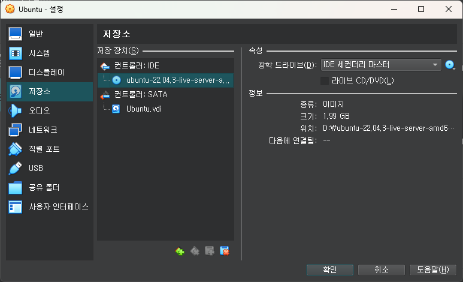Screen dimensions: 463x282
Task: Click the 공유 폴더 folder icon
Action: (15, 188)
